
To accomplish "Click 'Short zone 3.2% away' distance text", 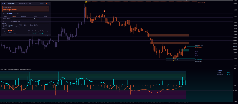I will (14, 27).
